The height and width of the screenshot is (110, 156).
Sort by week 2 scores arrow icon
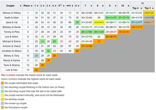(x=43, y=6)
